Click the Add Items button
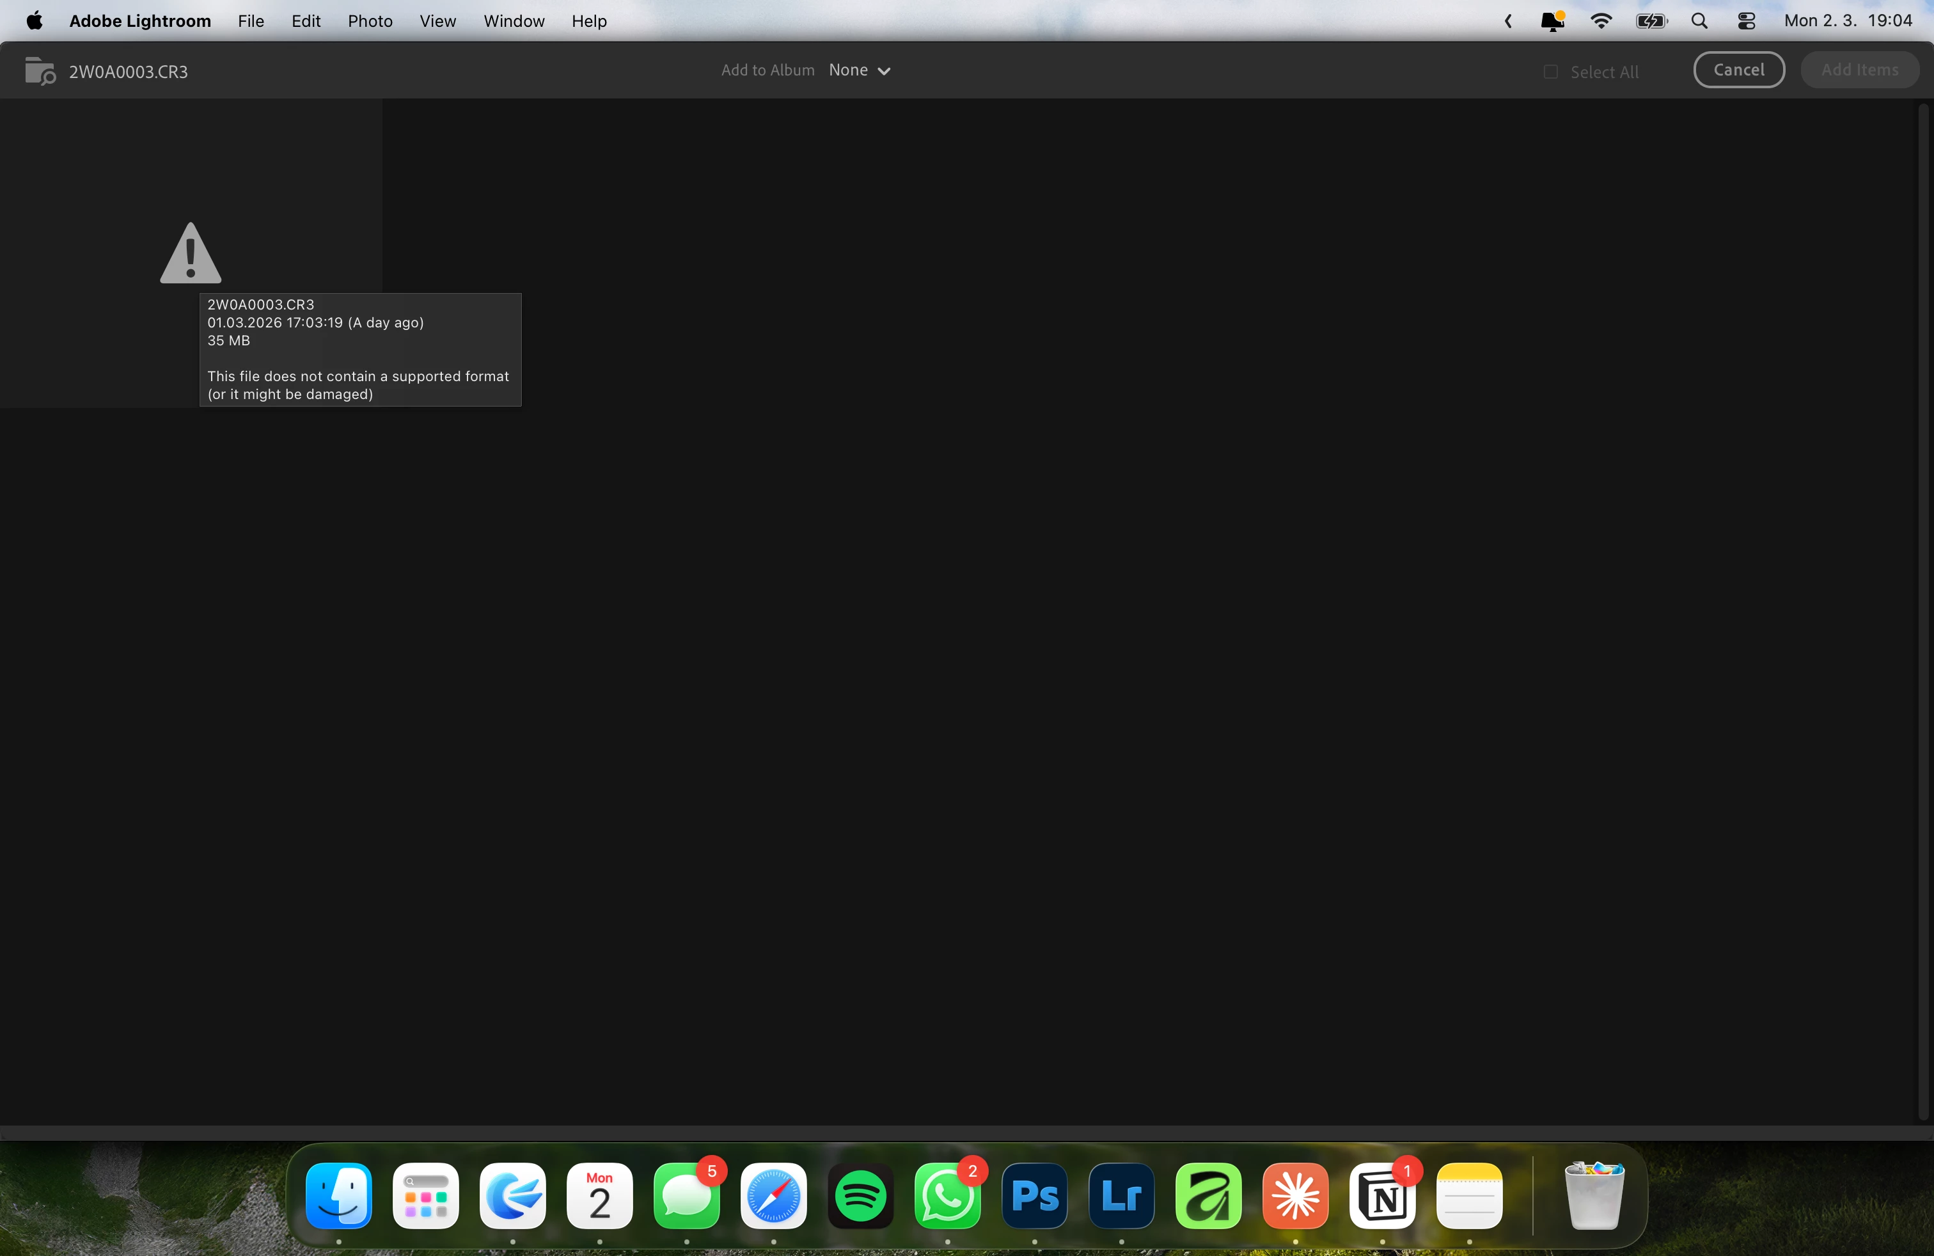The image size is (1934, 1256). [1859, 70]
